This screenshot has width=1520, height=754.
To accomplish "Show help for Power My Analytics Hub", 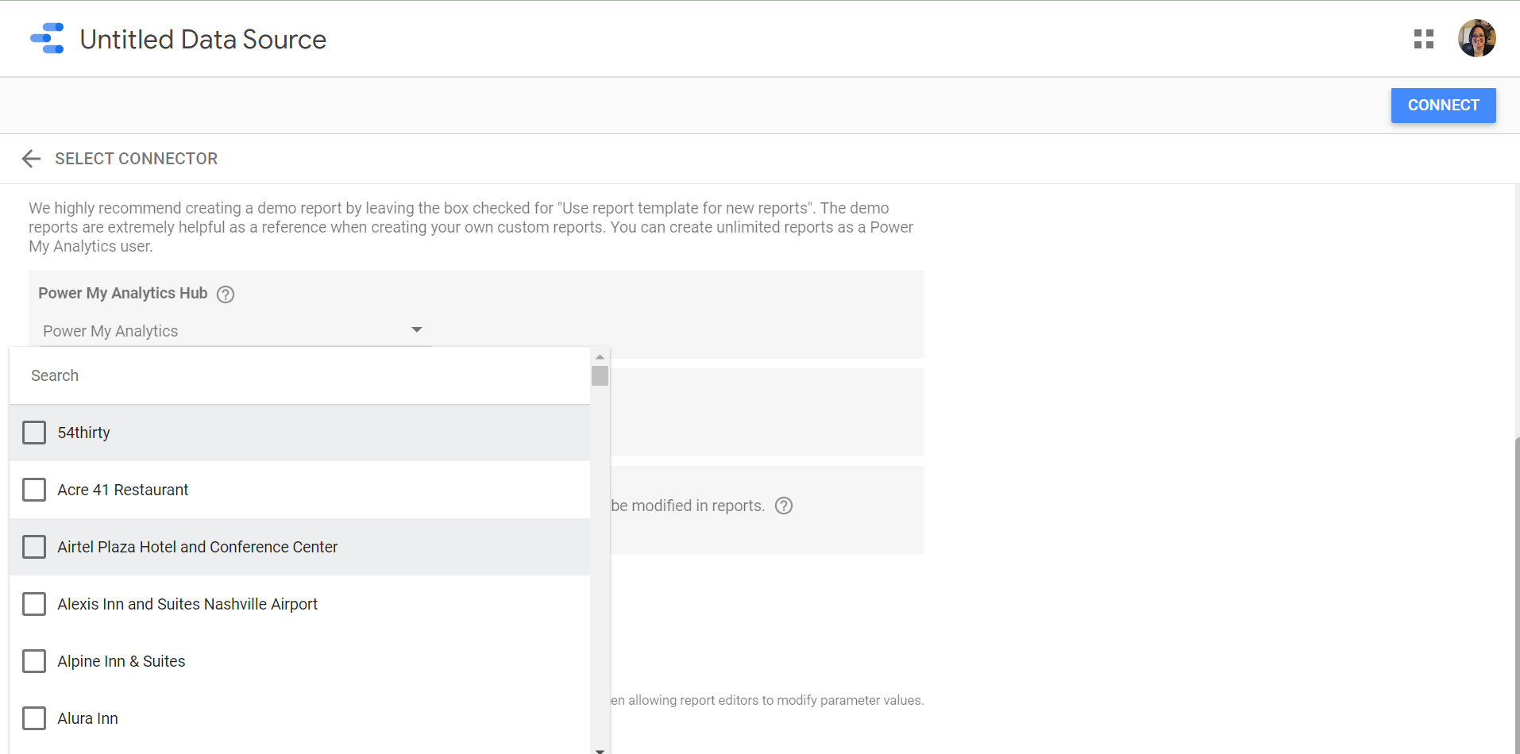I will tap(226, 294).
